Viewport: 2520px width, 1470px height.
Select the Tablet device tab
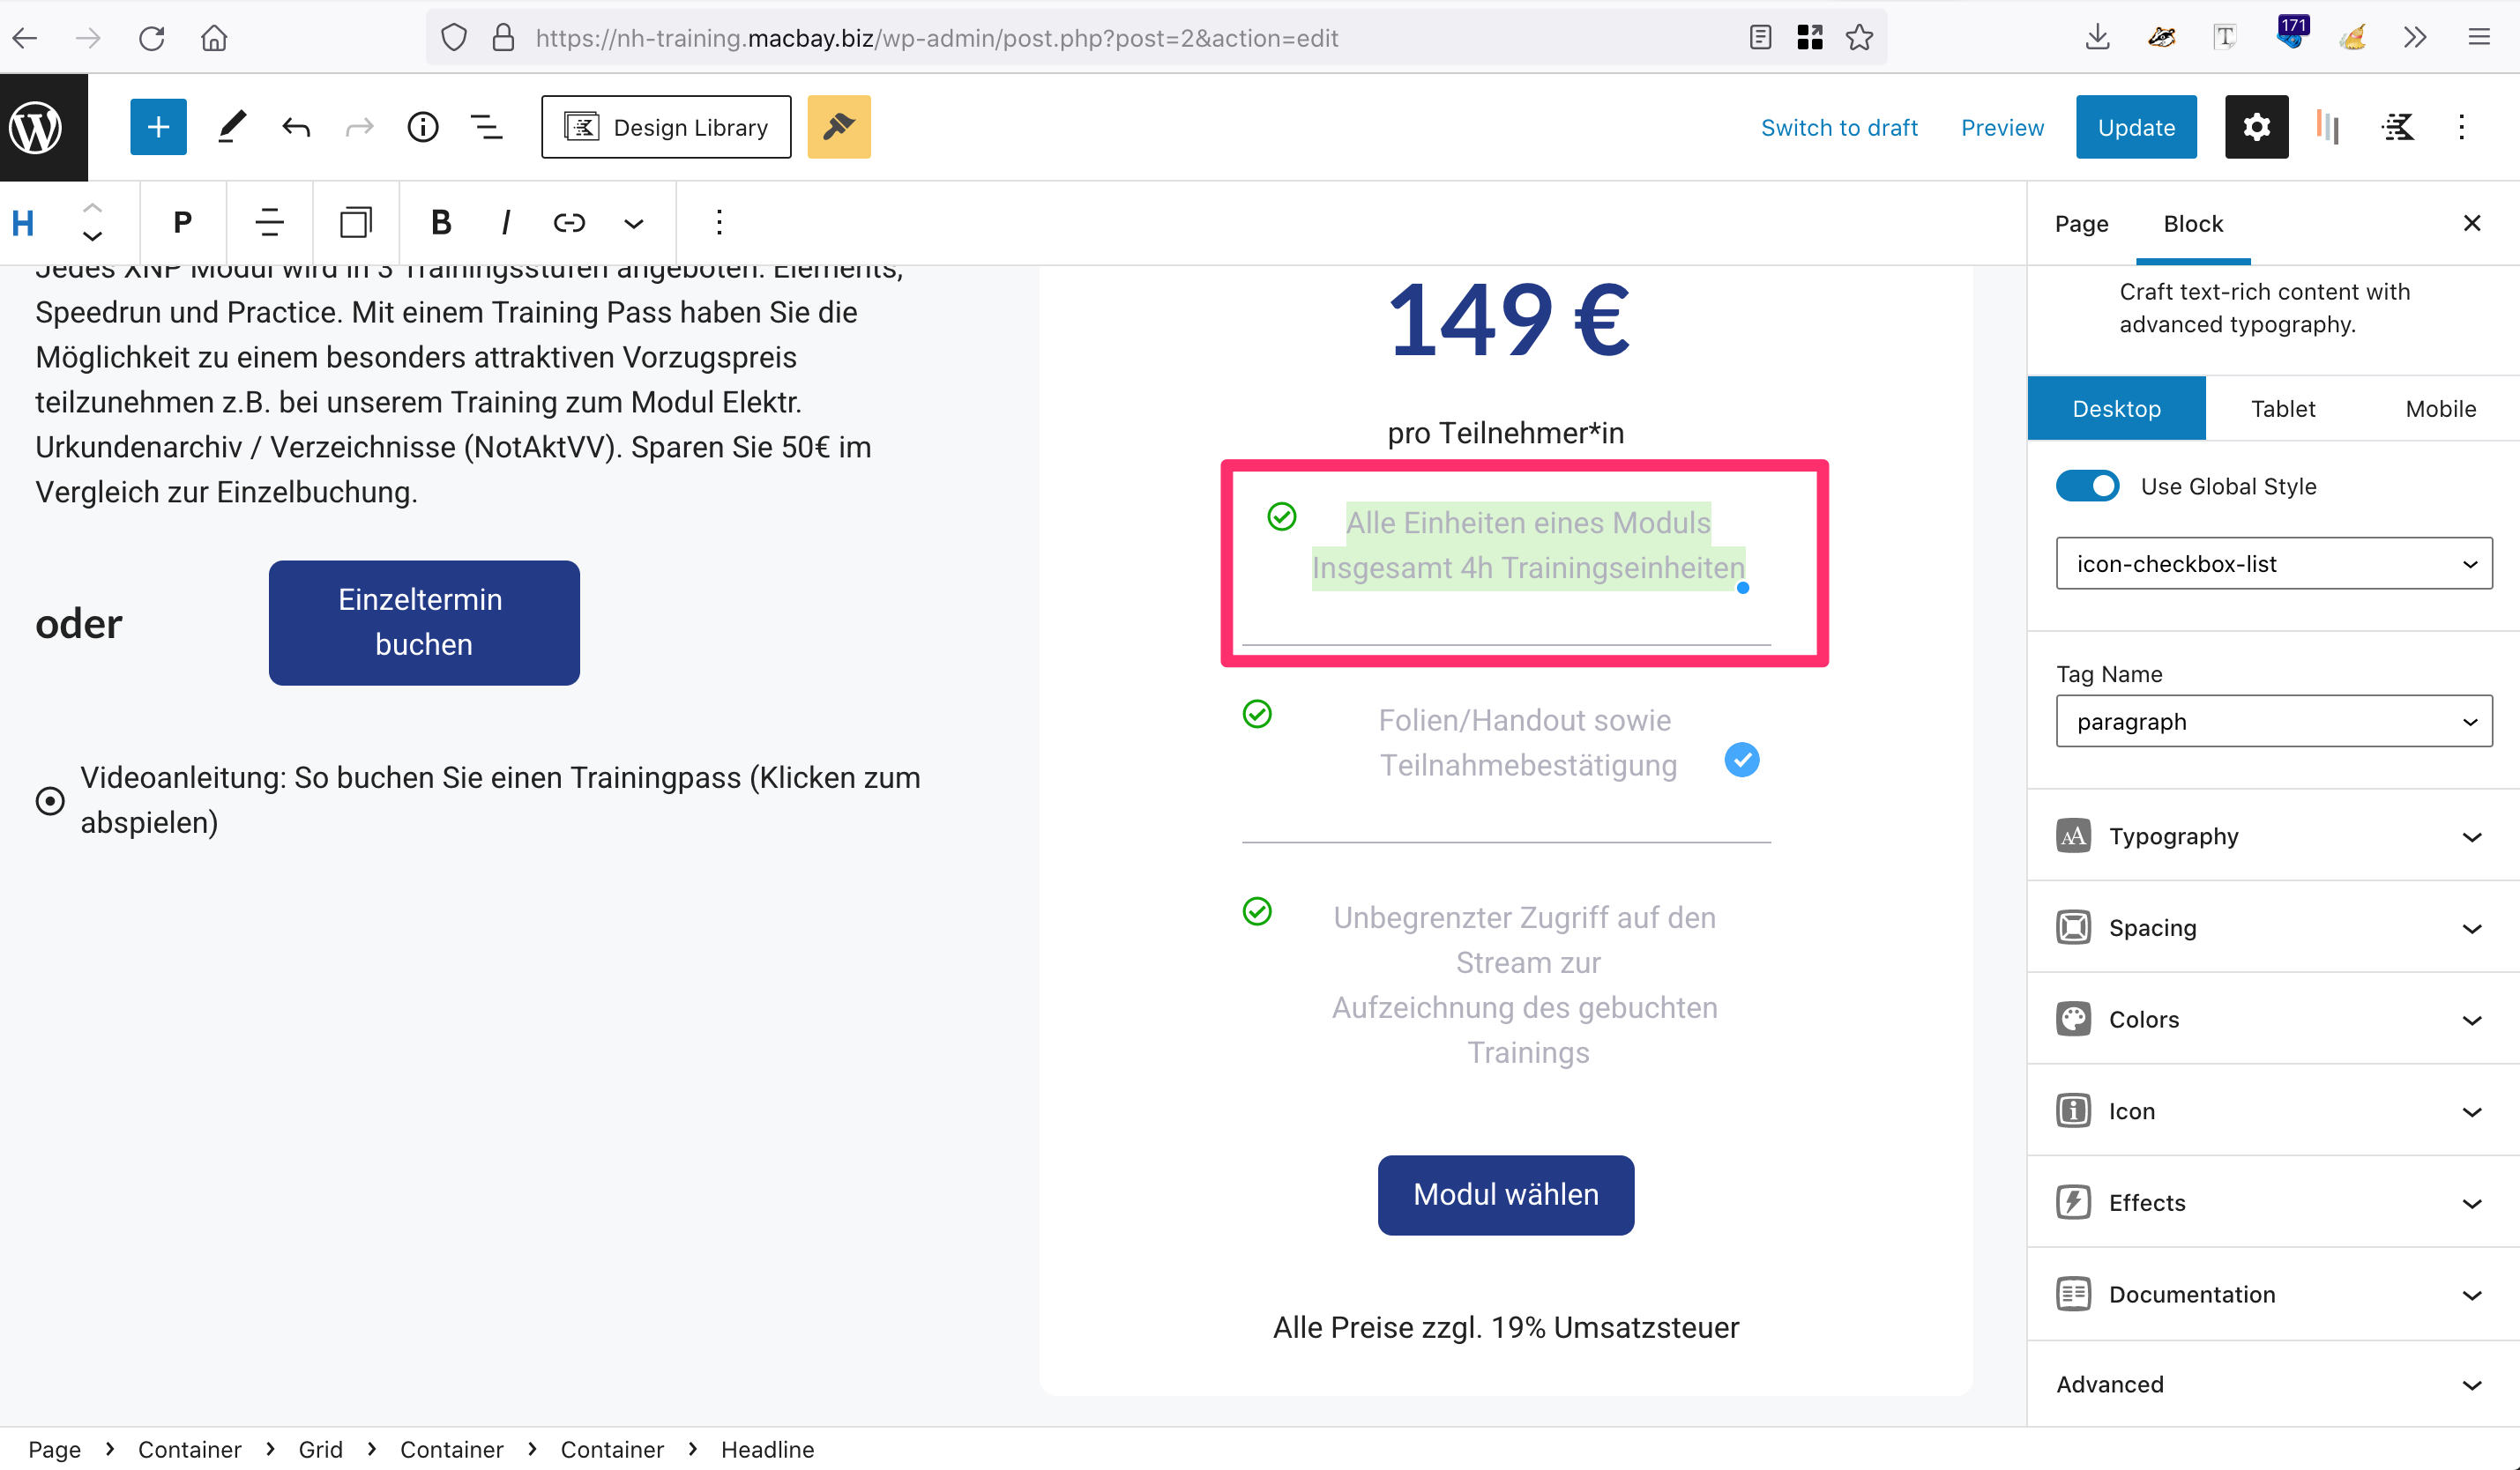click(2283, 409)
